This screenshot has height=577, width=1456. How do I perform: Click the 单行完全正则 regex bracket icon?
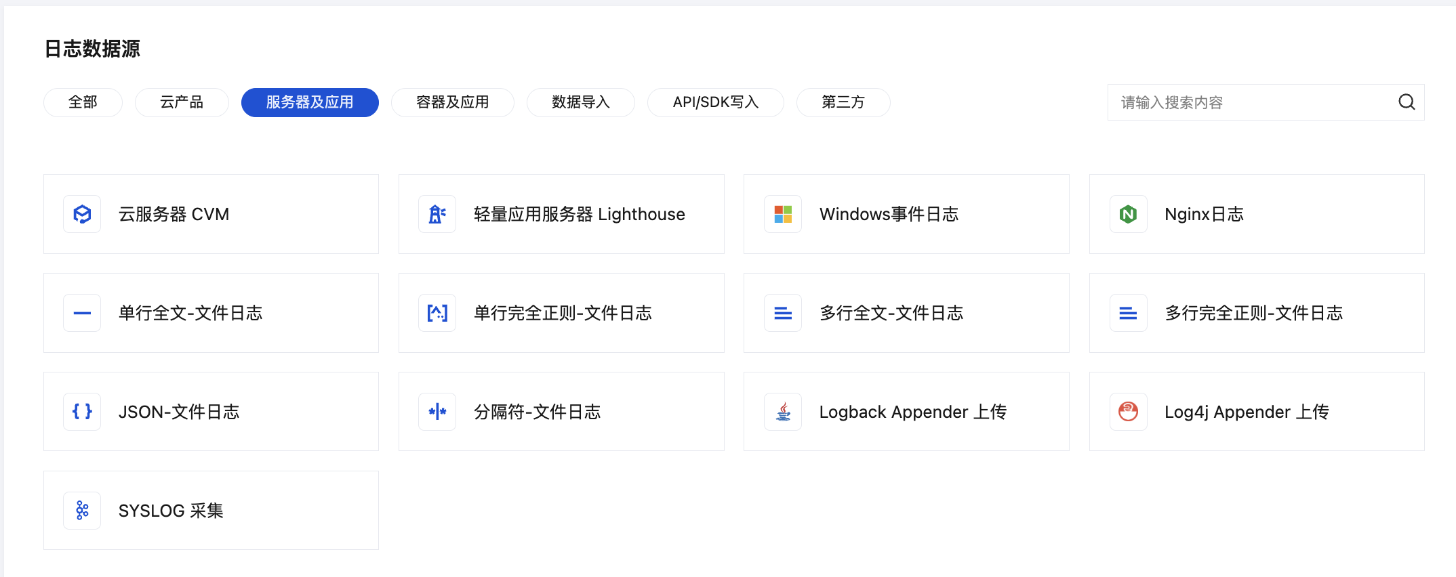[437, 313]
